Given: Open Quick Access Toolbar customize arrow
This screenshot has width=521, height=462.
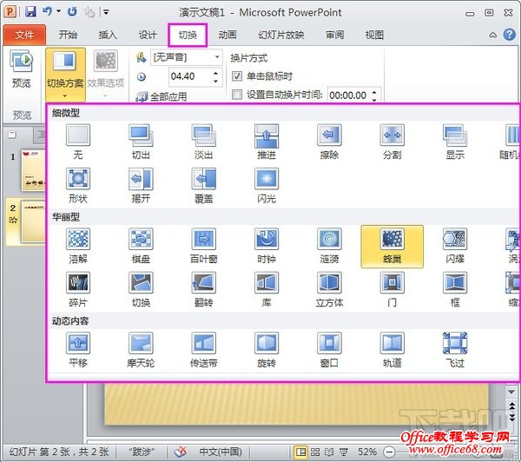Looking at the screenshot, I should click(x=106, y=13).
